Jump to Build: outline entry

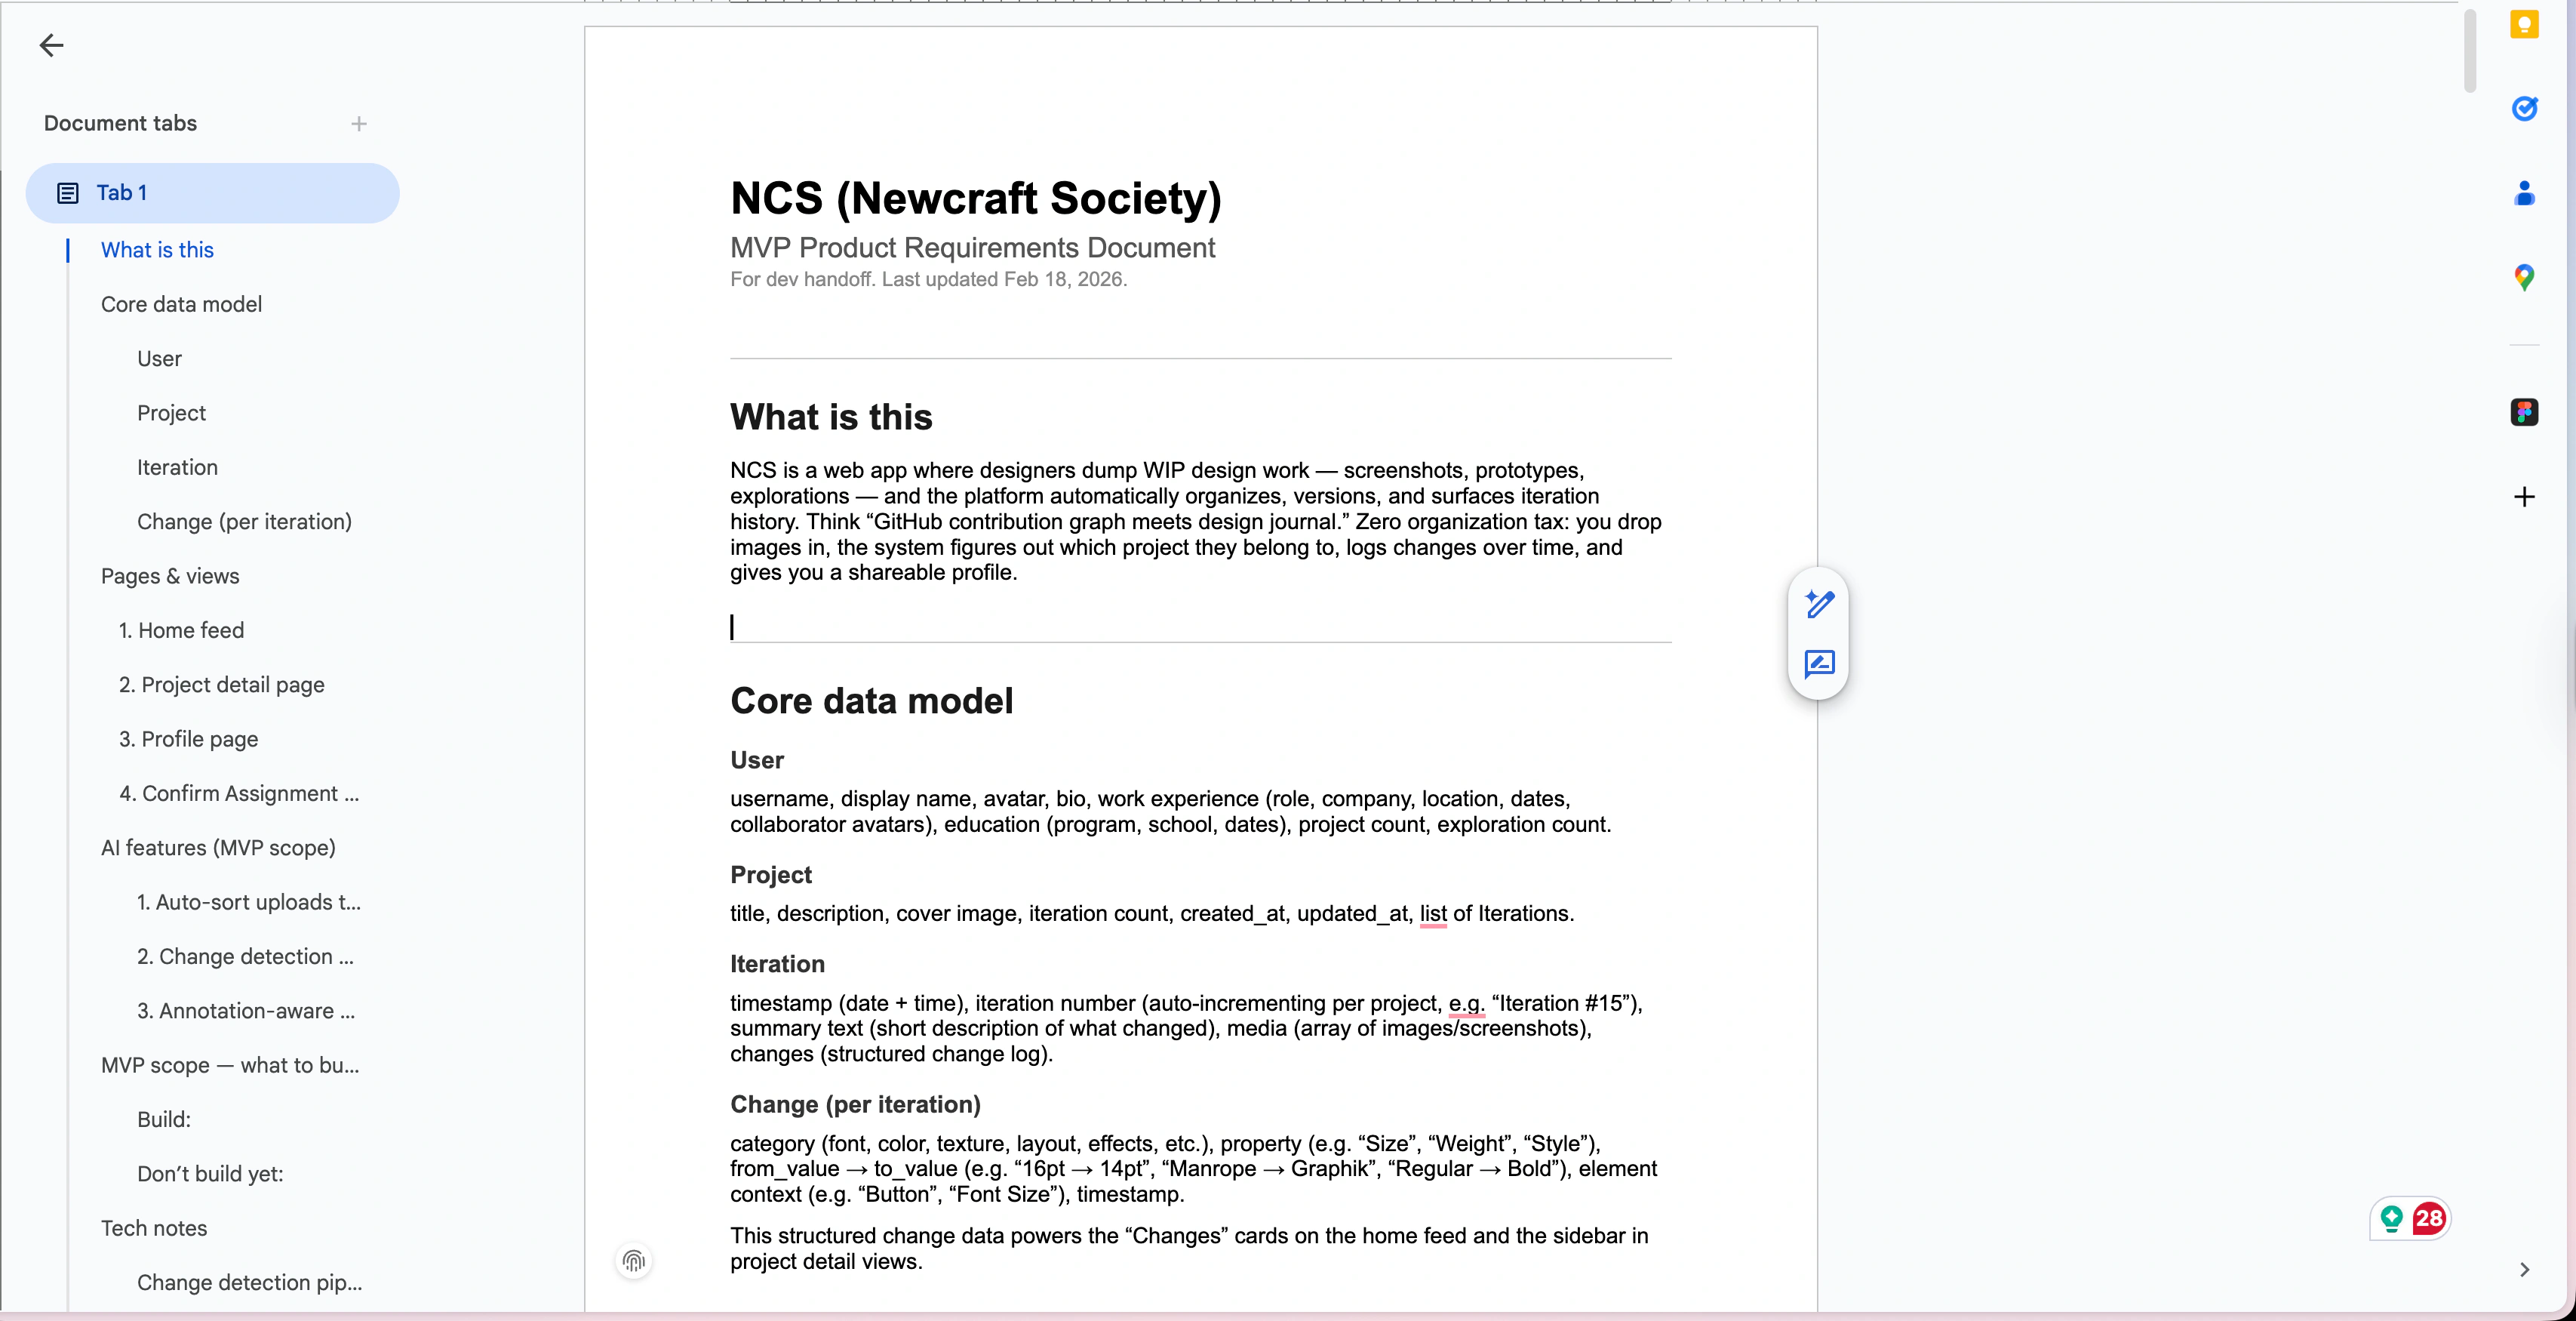click(164, 1120)
